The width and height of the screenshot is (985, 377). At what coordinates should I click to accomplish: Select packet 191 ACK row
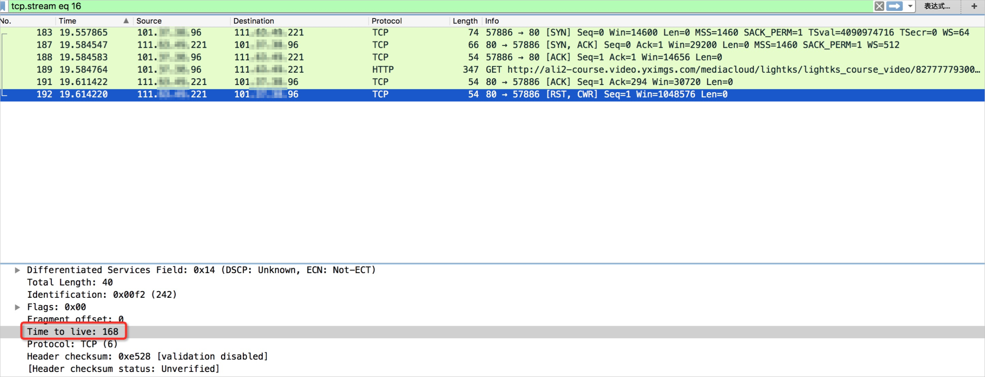[x=492, y=82]
